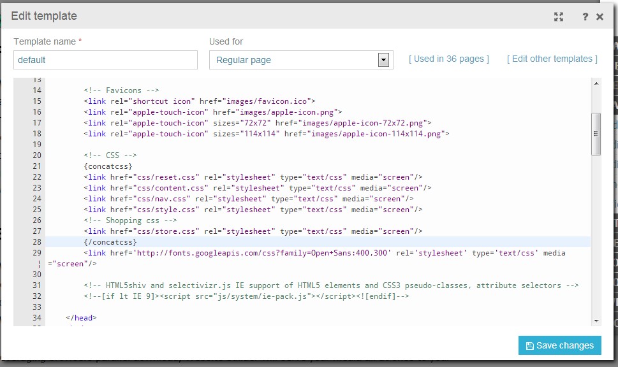Place cursor on the favicon.ico link line
The height and width of the screenshot is (367, 618).
[200, 101]
